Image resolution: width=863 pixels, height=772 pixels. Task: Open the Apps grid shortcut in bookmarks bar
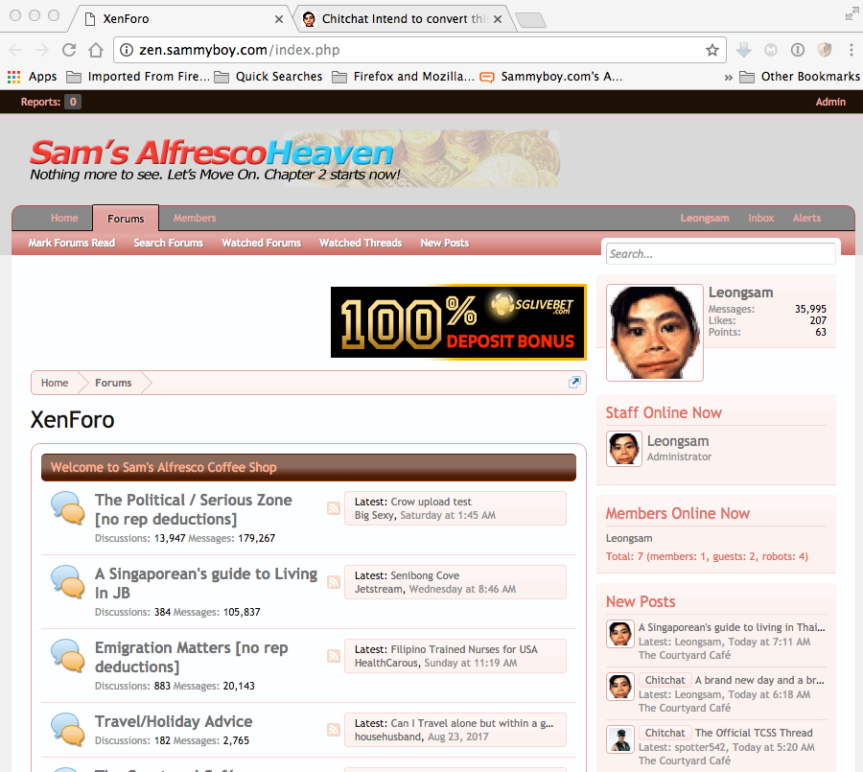click(x=32, y=77)
